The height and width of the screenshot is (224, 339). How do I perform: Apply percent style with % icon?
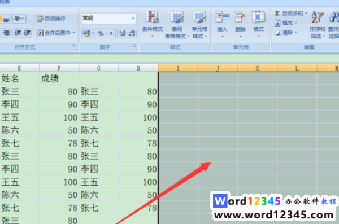(101, 33)
